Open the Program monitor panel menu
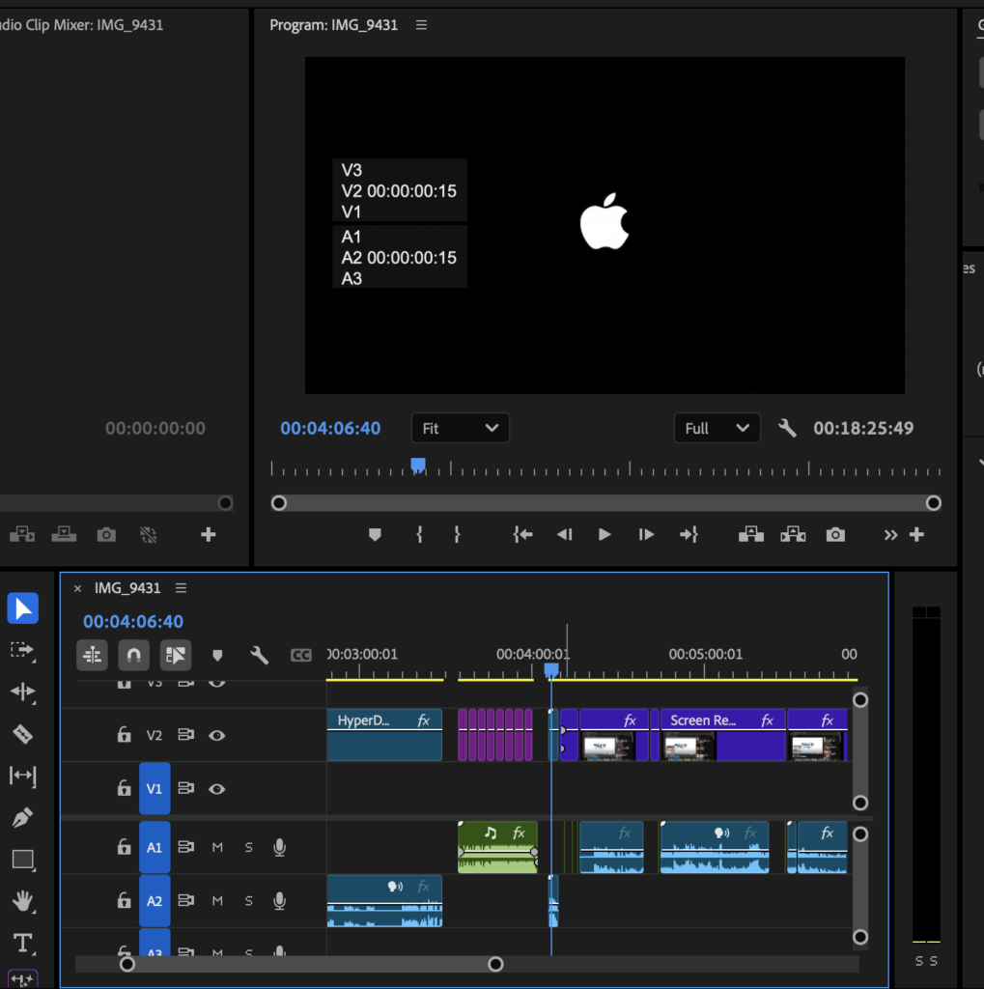 (x=421, y=25)
